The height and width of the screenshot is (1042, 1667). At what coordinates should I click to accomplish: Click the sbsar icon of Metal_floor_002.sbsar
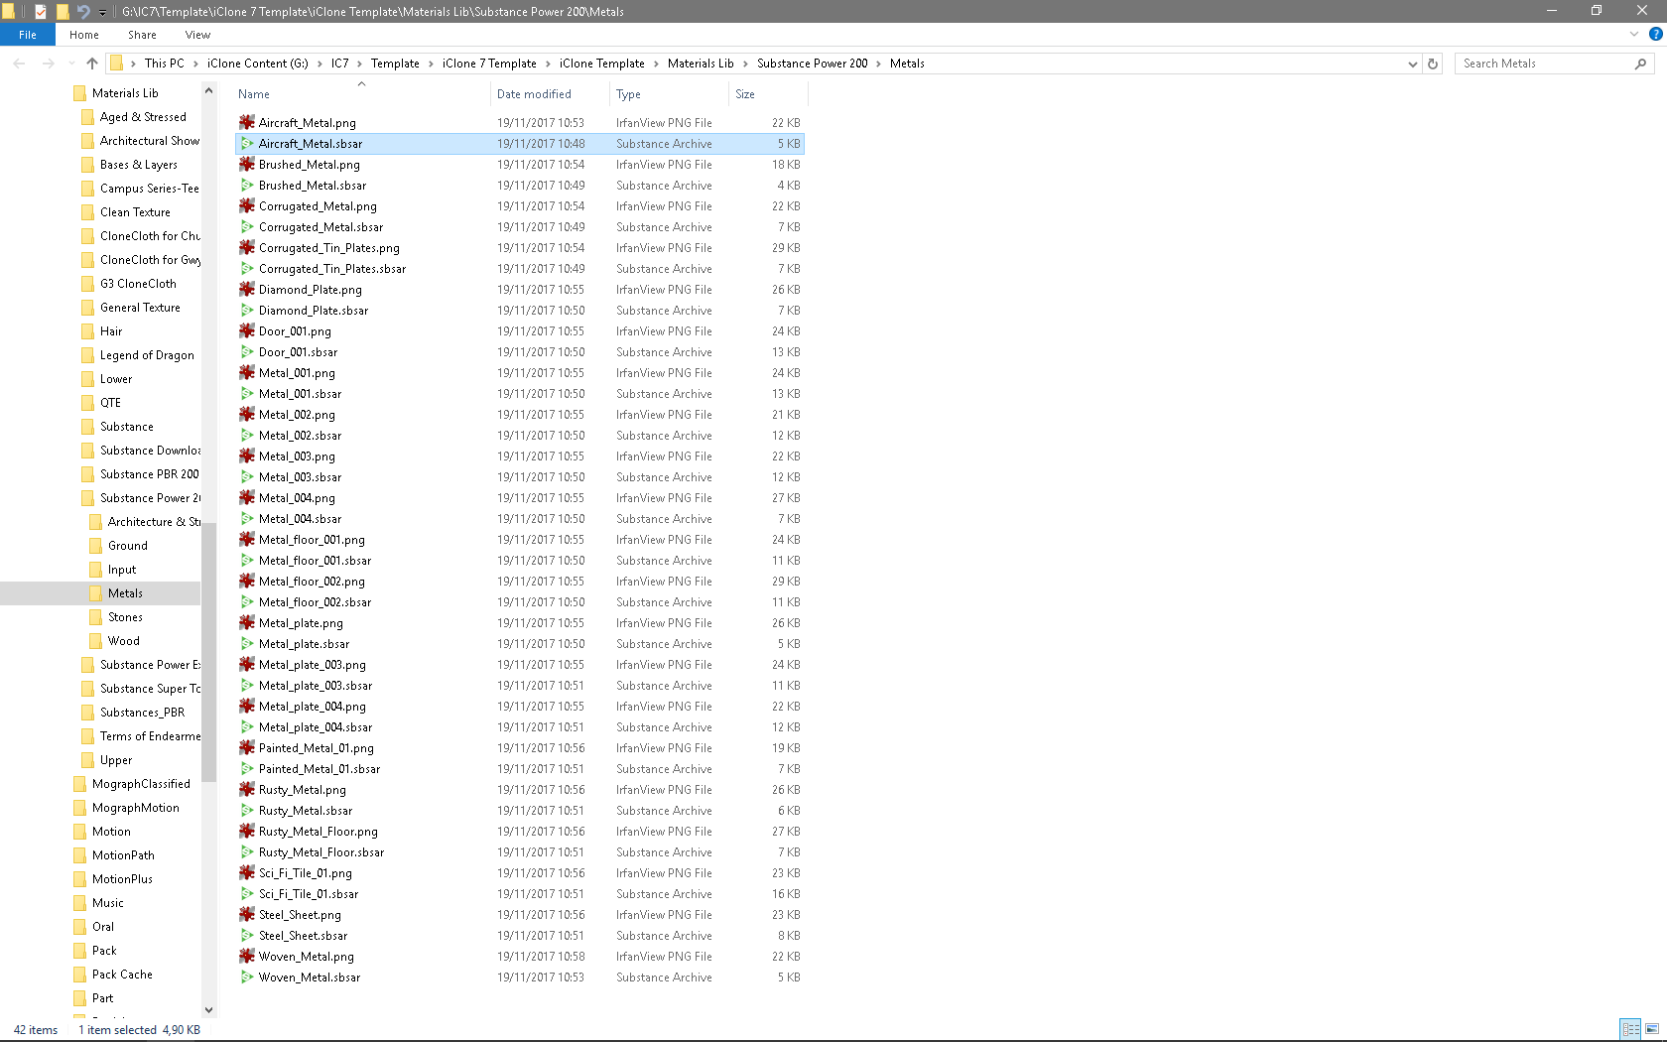(x=247, y=601)
